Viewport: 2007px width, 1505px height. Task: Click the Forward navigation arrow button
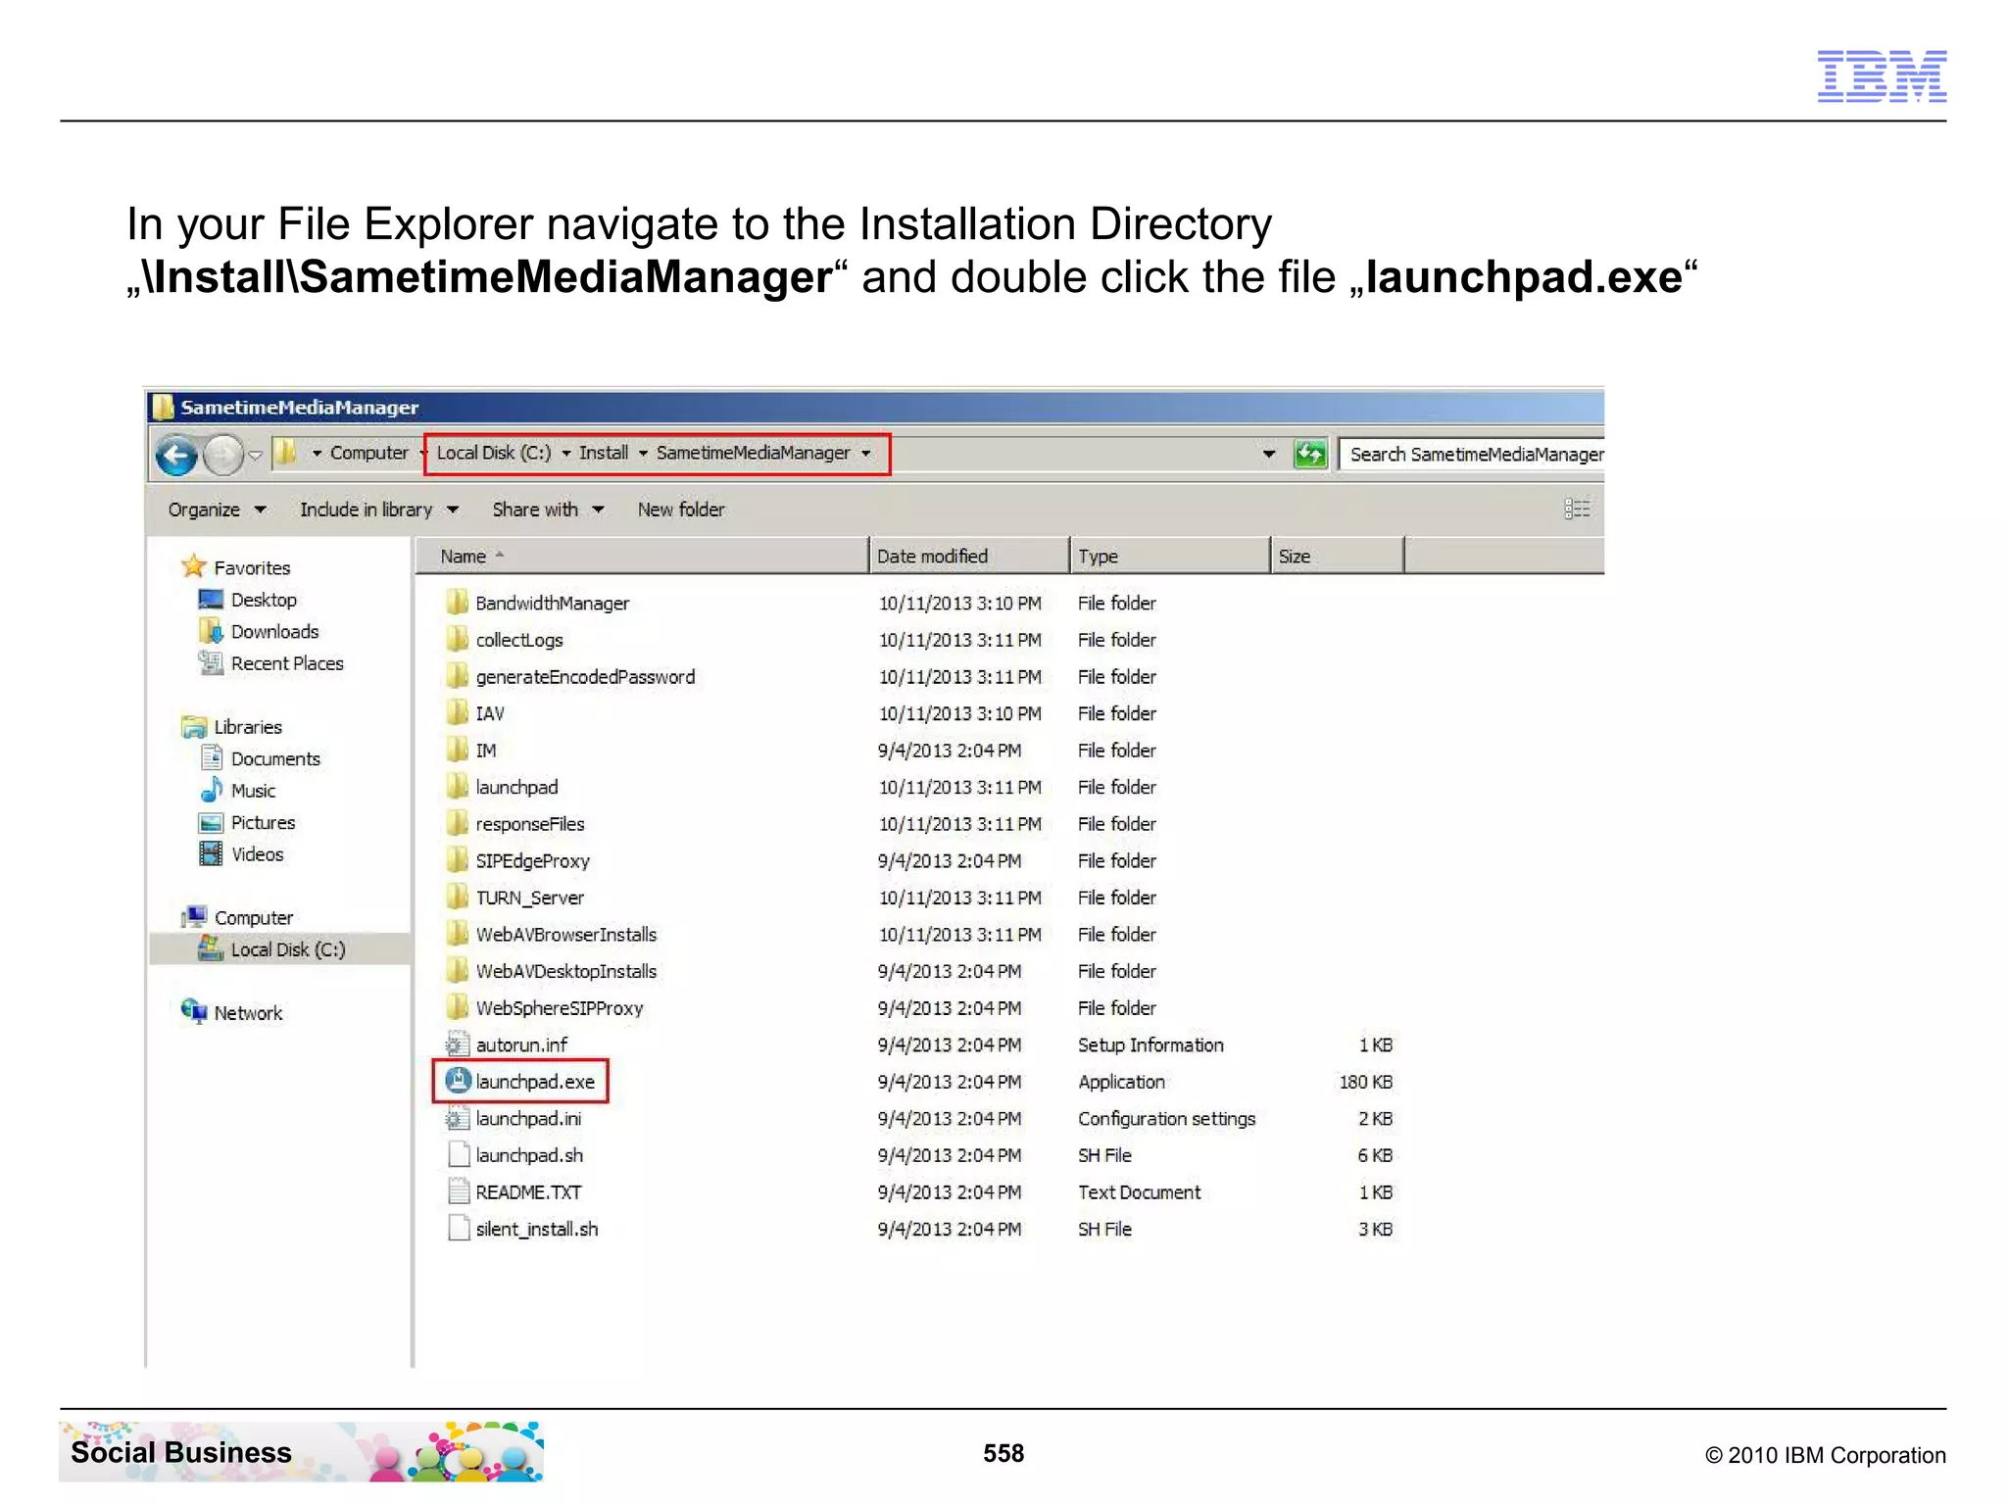tap(222, 455)
